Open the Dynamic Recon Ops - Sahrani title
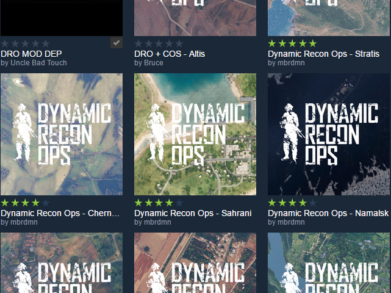This screenshot has height=293, width=391. tap(193, 213)
